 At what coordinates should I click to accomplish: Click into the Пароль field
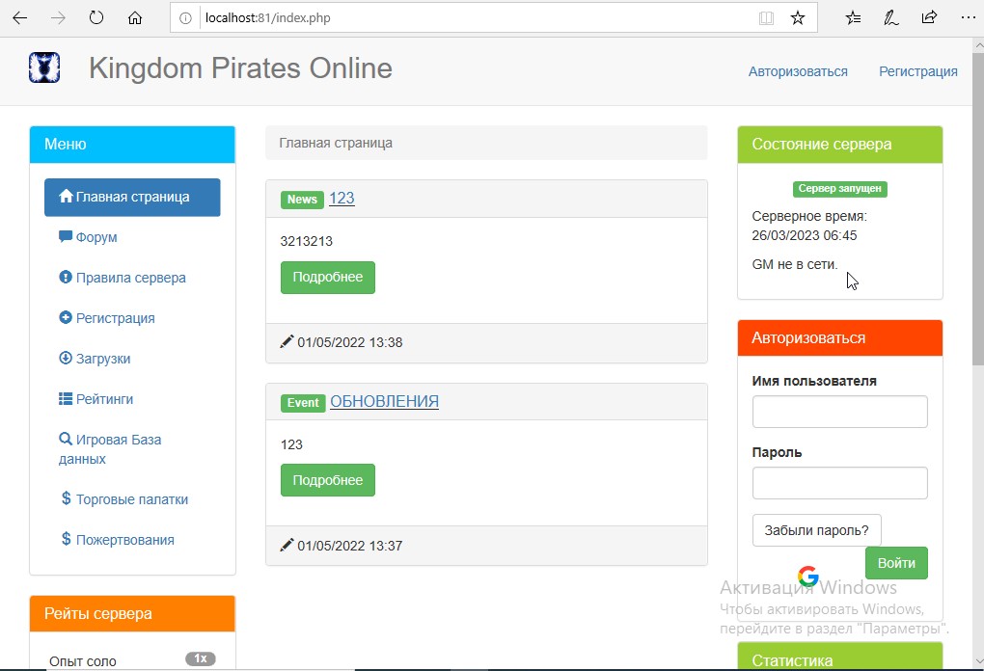[x=839, y=483]
